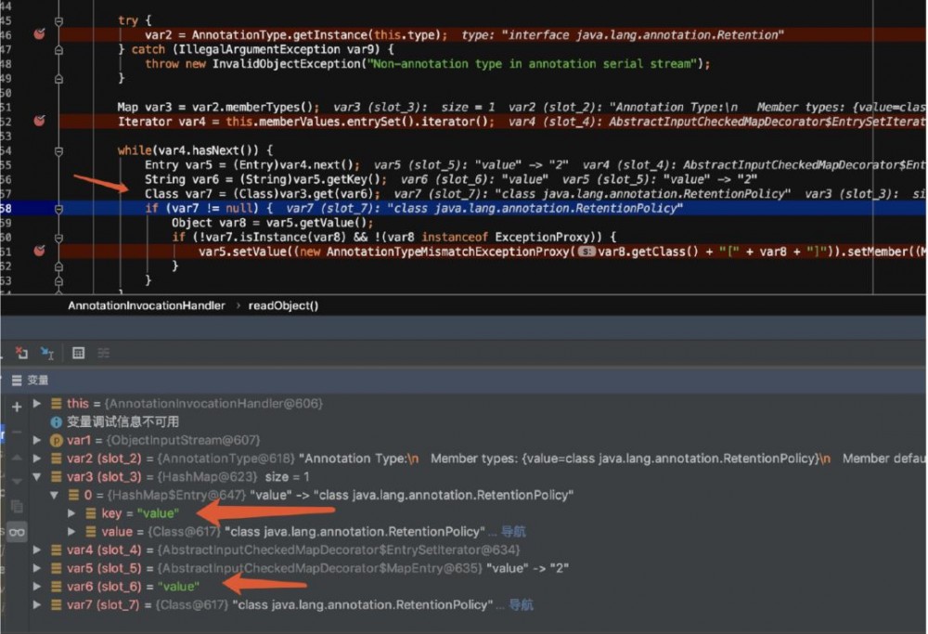Expand the key = "value" node
Image resolution: width=928 pixels, height=634 pixels.
(x=71, y=514)
